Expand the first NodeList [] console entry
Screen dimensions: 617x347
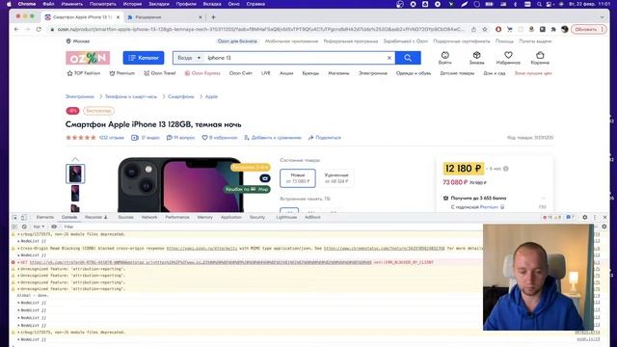coord(18,241)
